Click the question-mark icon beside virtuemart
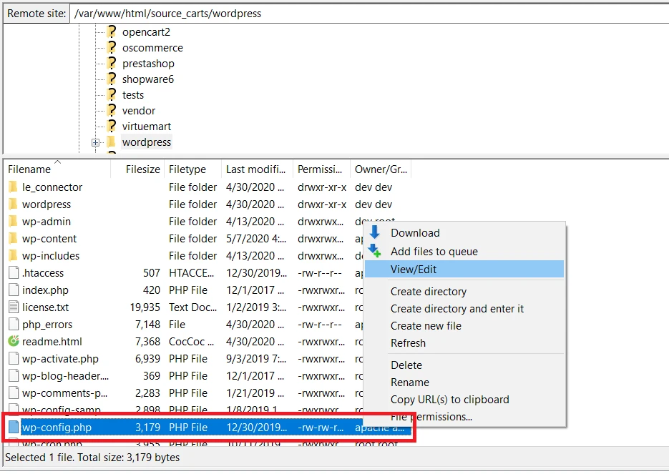 (x=112, y=126)
